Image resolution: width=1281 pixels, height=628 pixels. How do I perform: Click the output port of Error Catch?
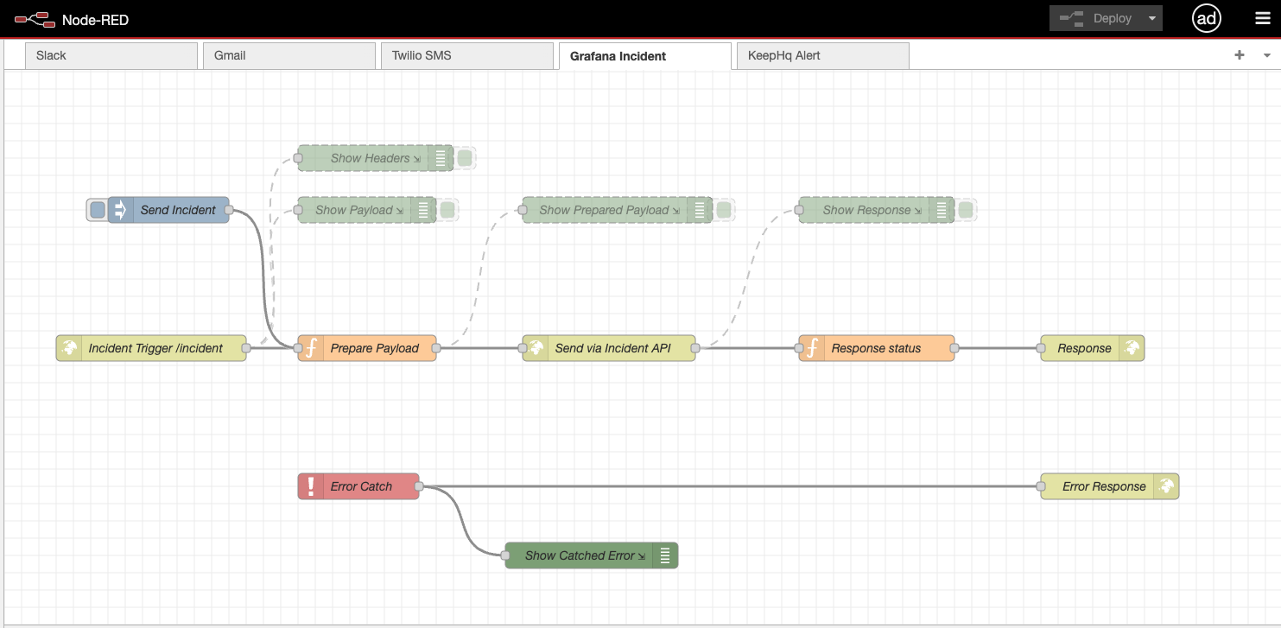(419, 486)
